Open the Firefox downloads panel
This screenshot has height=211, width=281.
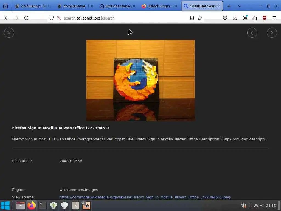235,18
